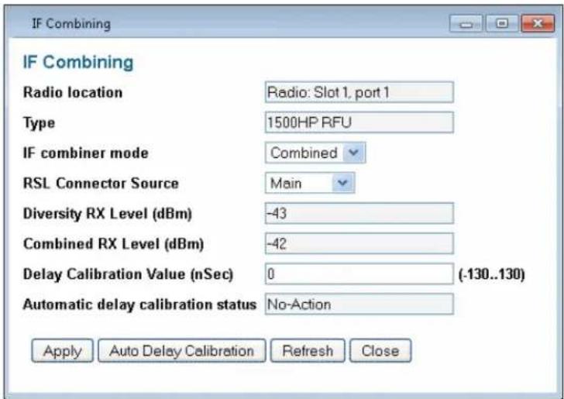This screenshot has width=564, height=399.
Task: Click the 'Type' label
Action: (x=39, y=123)
